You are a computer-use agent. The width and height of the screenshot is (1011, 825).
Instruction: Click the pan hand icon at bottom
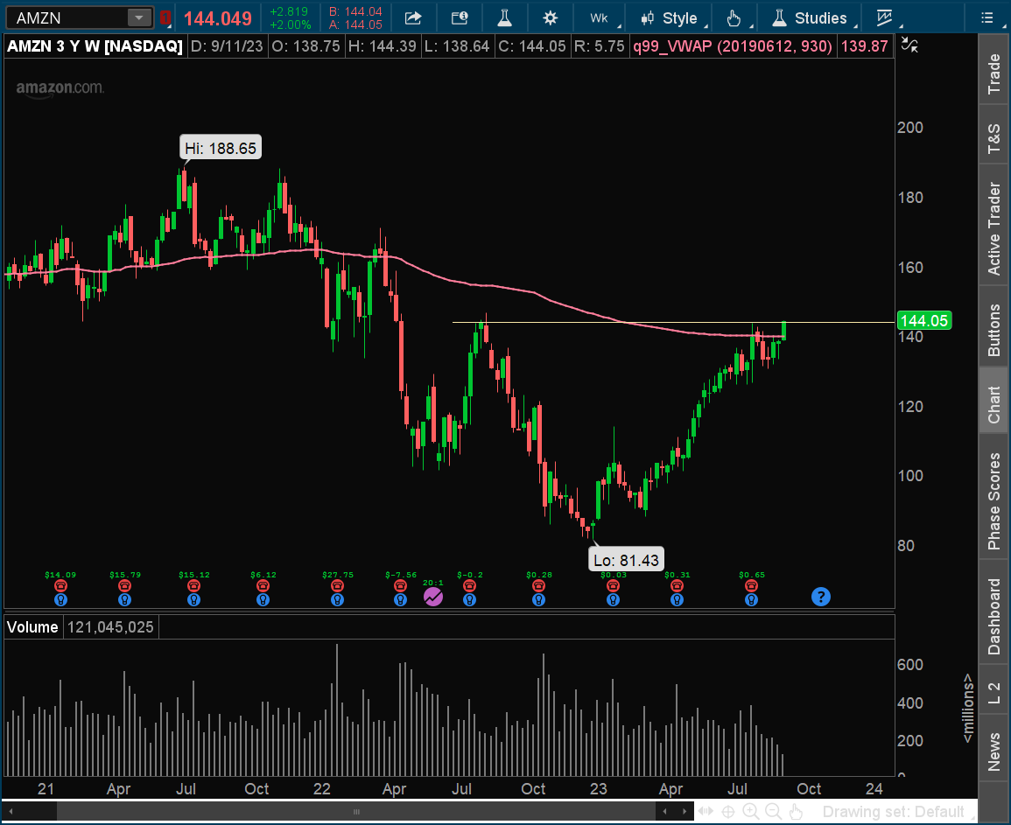tap(796, 812)
